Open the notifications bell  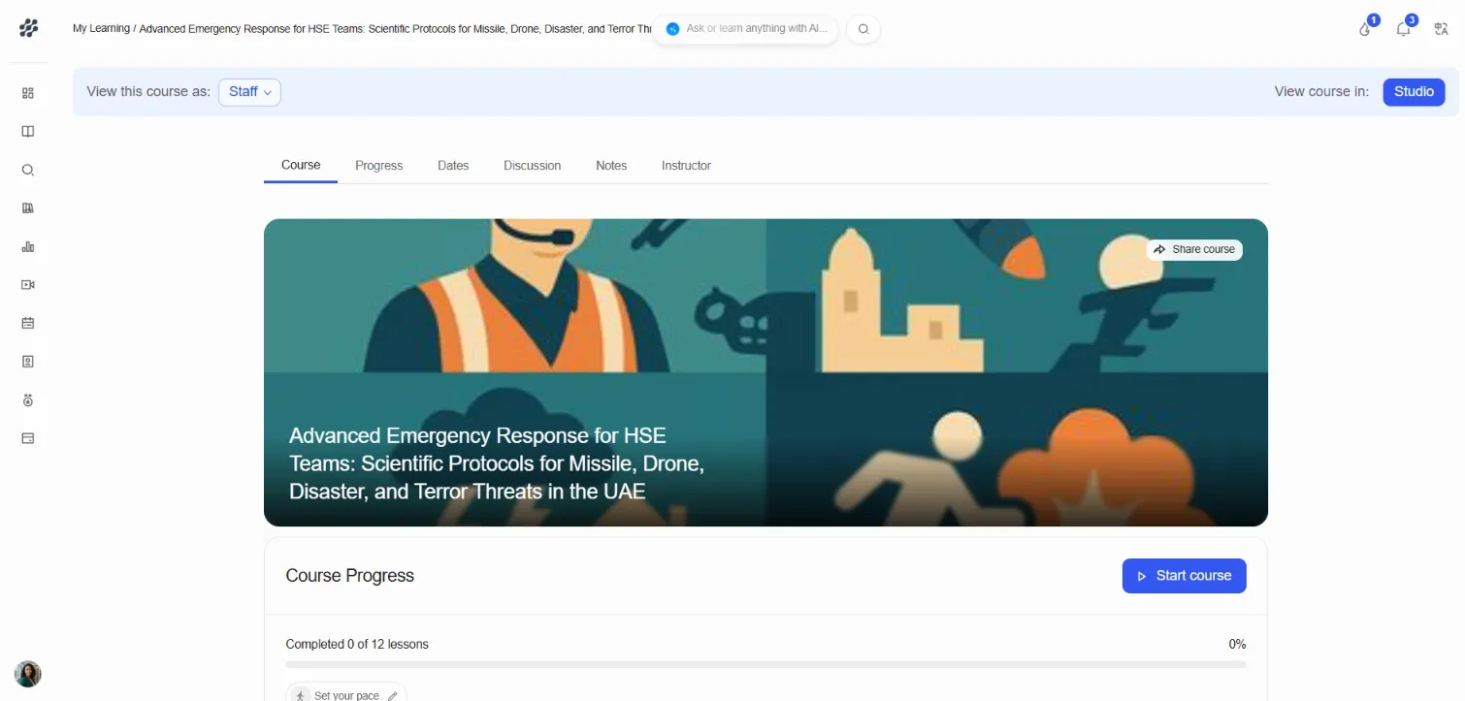[1404, 28]
